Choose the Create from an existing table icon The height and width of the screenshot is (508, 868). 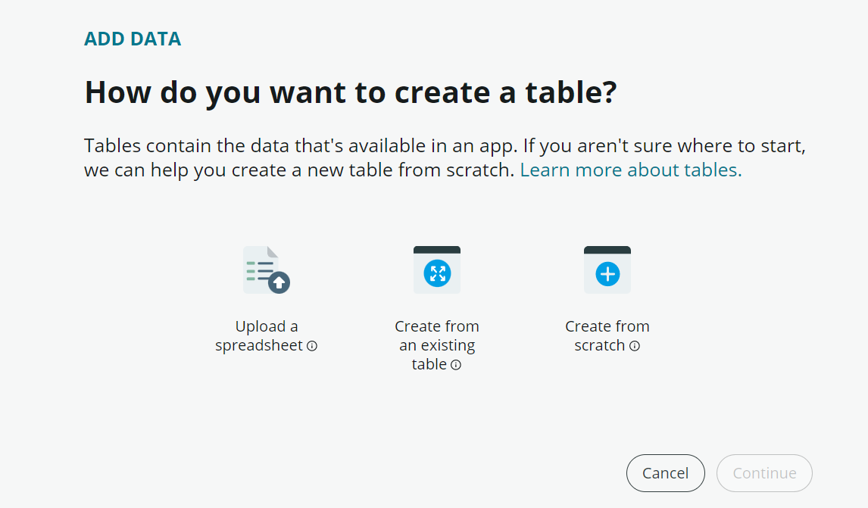(x=437, y=270)
